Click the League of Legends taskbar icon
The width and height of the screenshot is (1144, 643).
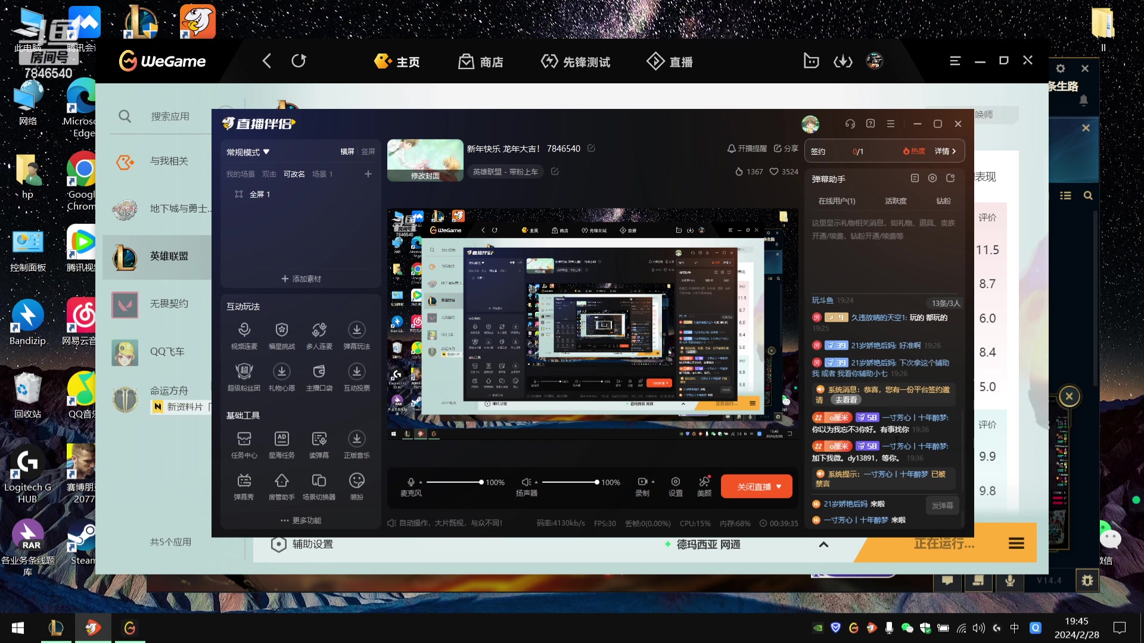pos(56,628)
